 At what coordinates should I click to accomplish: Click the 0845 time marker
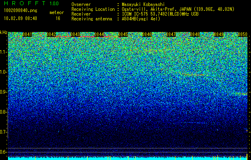[x=123, y=34]
